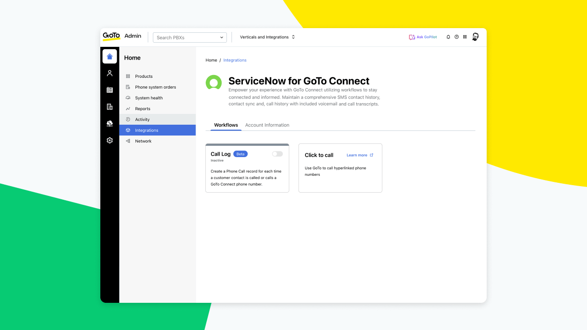The width and height of the screenshot is (587, 330).
Task: Click Learn more beside Click to call
Action: tap(357, 155)
